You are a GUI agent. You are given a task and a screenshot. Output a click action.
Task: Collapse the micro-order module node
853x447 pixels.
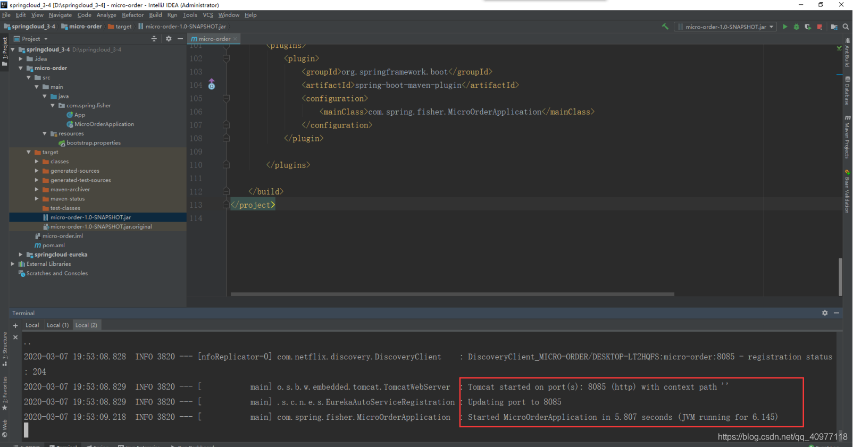pyautogui.click(x=21, y=68)
